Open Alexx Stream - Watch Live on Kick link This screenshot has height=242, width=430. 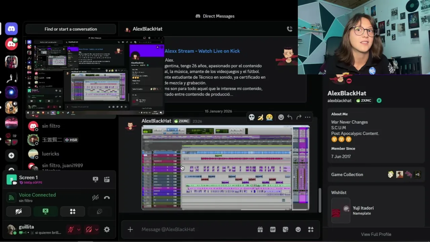tap(202, 51)
